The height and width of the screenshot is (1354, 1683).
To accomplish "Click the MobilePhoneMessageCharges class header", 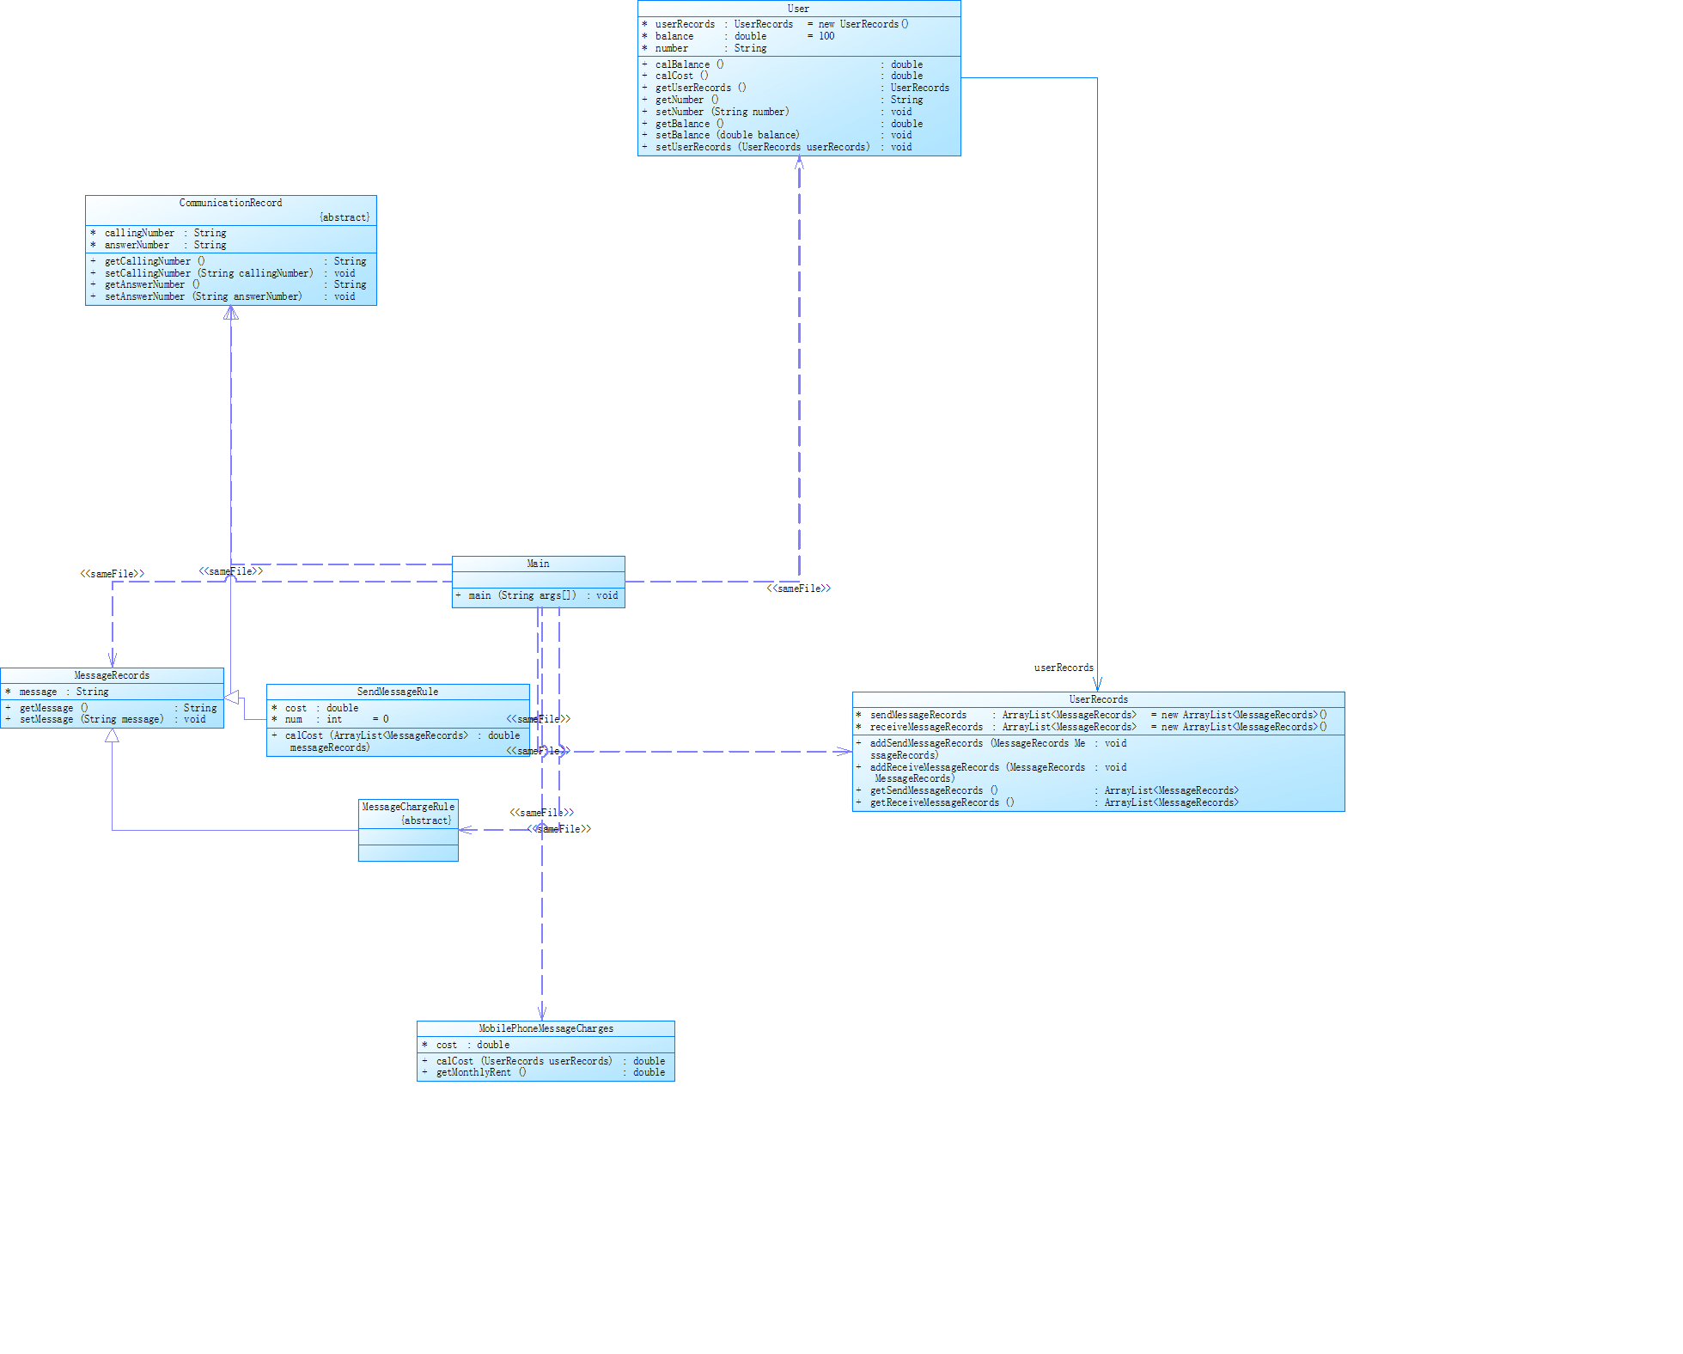I will pyautogui.click(x=546, y=1029).
